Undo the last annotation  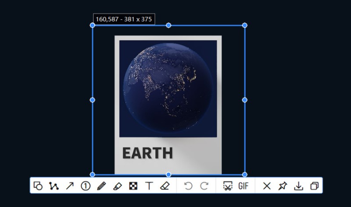tap(188, 186)
